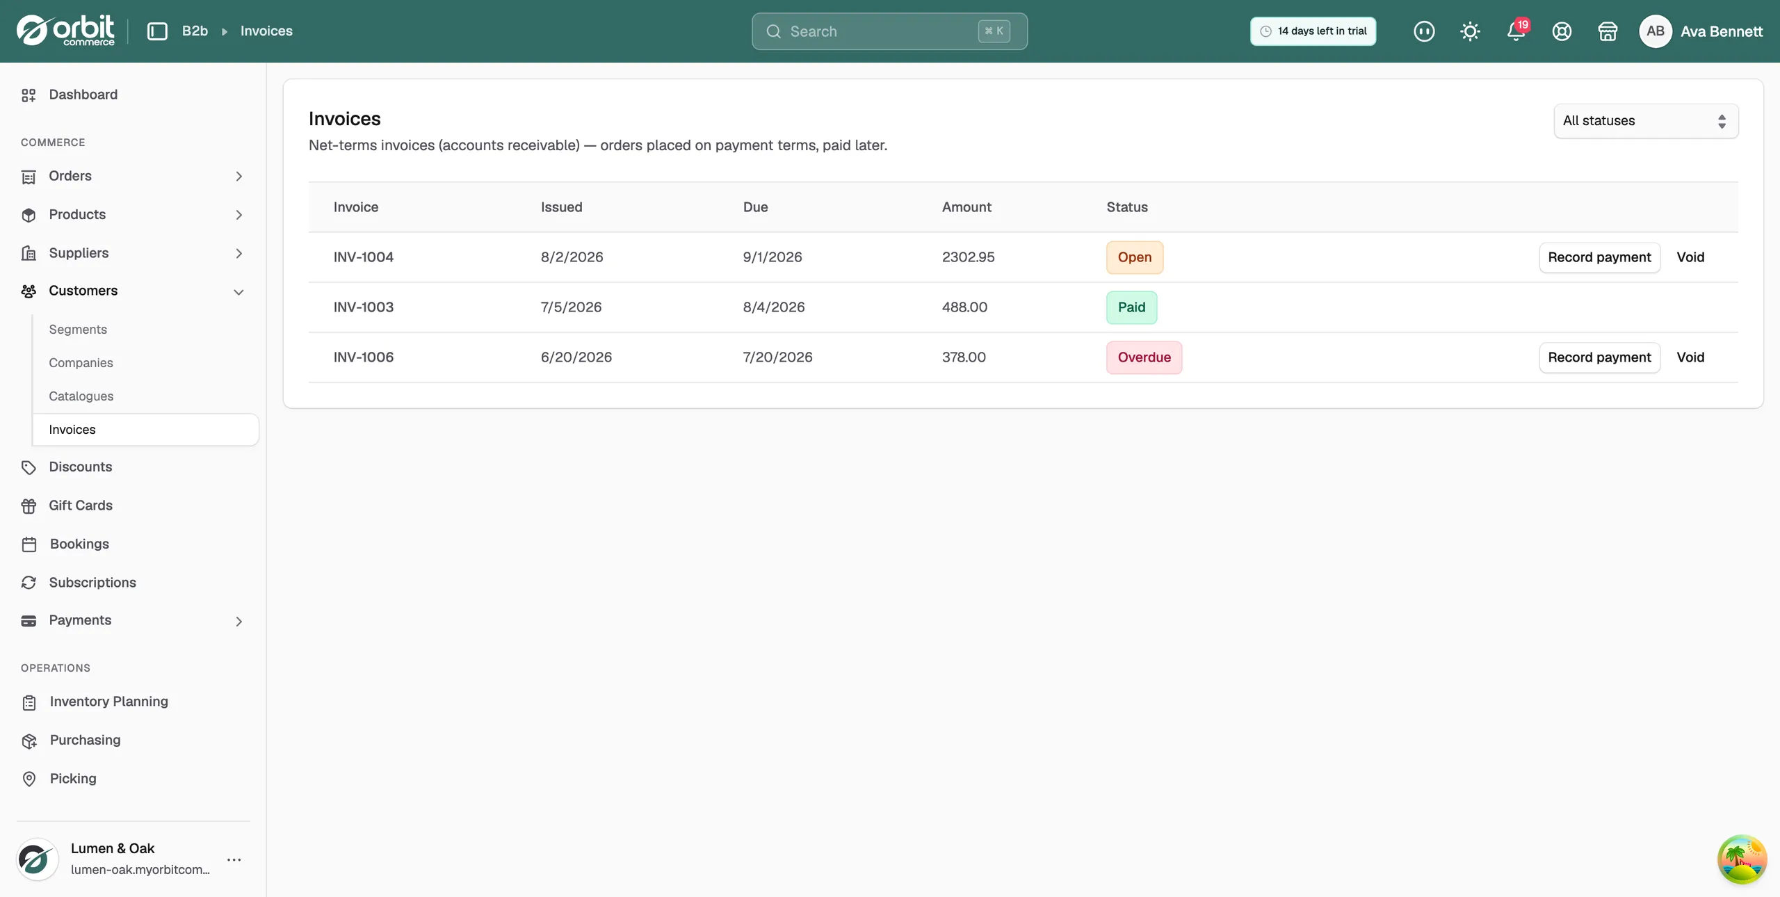This screenshot has height=897, width=1780.
Task: Select the Invoices submenu item
Action: coord(145,430)
